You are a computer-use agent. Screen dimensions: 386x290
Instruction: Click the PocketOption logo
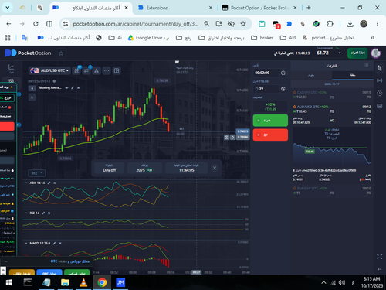pos(28,53)
